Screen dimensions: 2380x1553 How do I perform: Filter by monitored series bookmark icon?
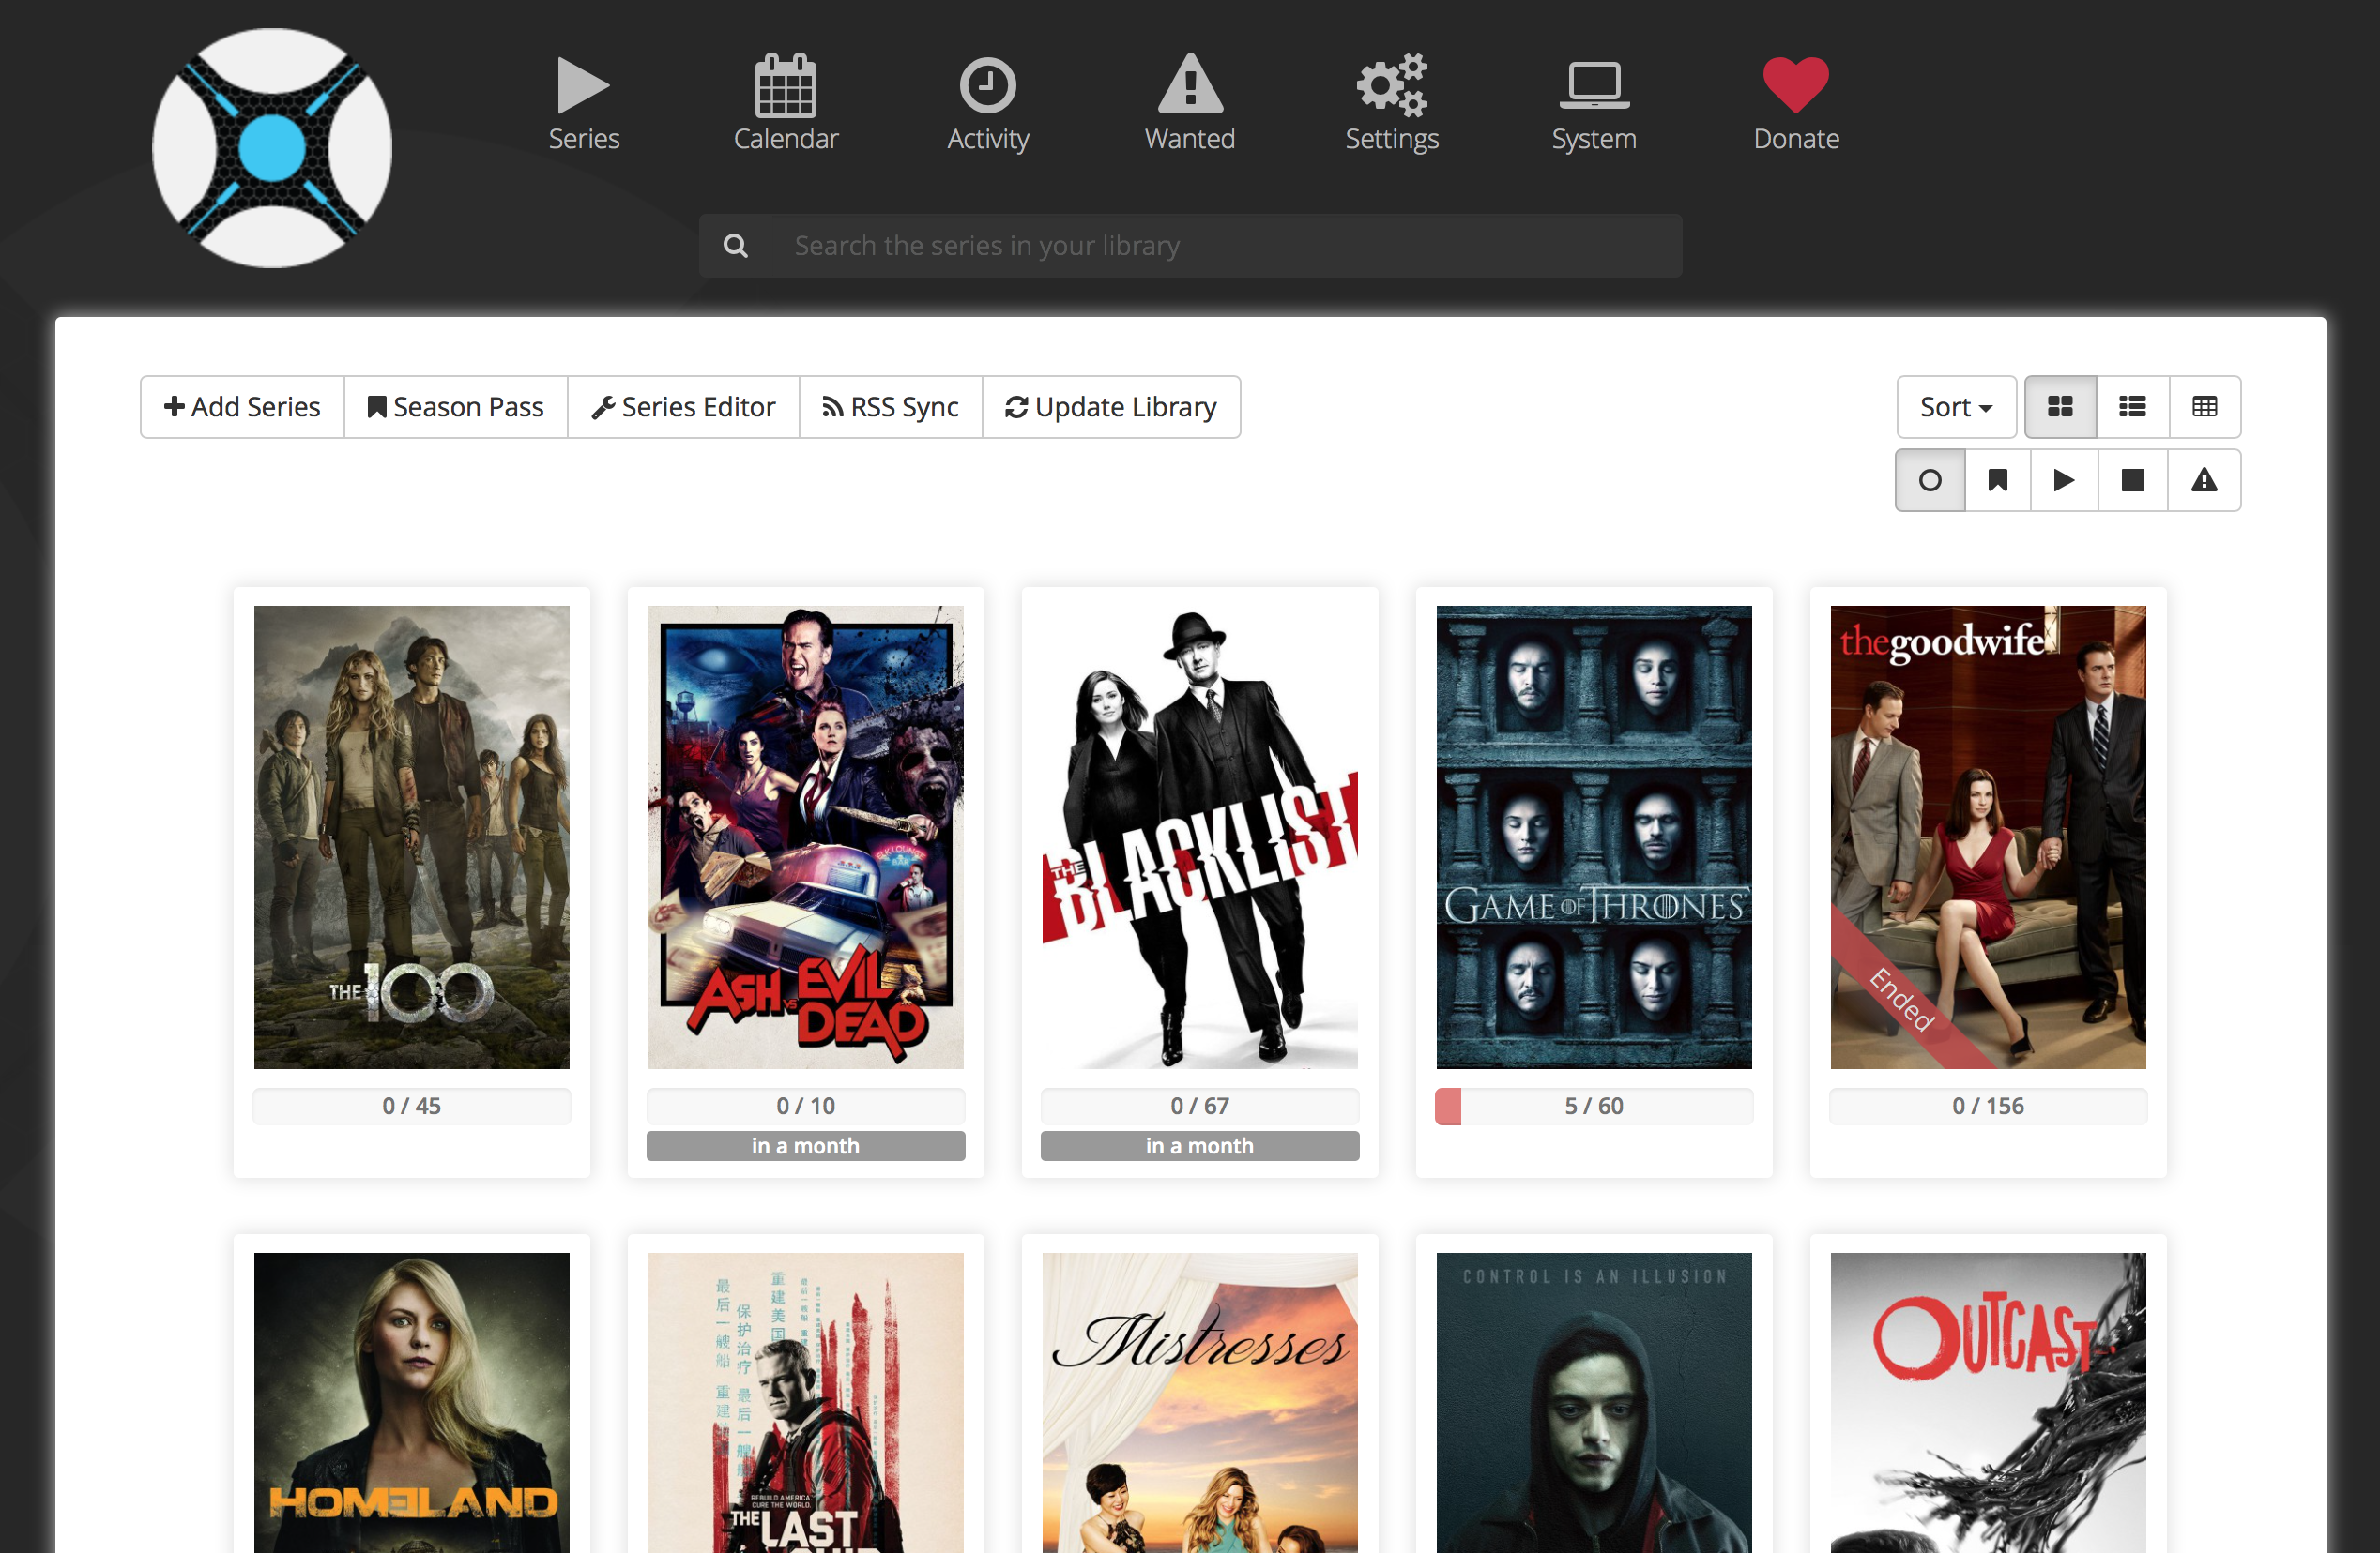pos(1997,481)
